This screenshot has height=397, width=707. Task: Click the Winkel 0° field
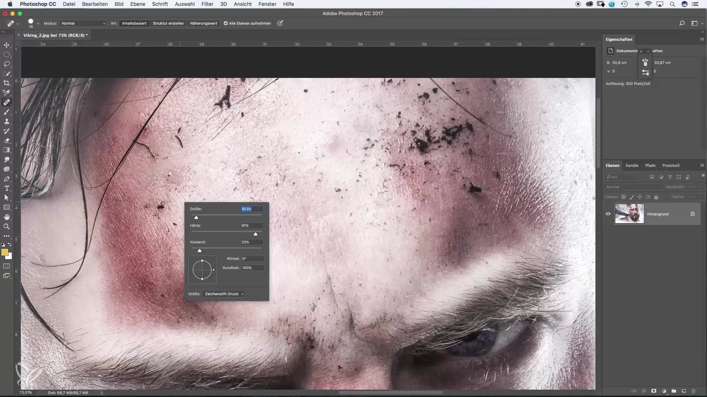tap(253, 258)
